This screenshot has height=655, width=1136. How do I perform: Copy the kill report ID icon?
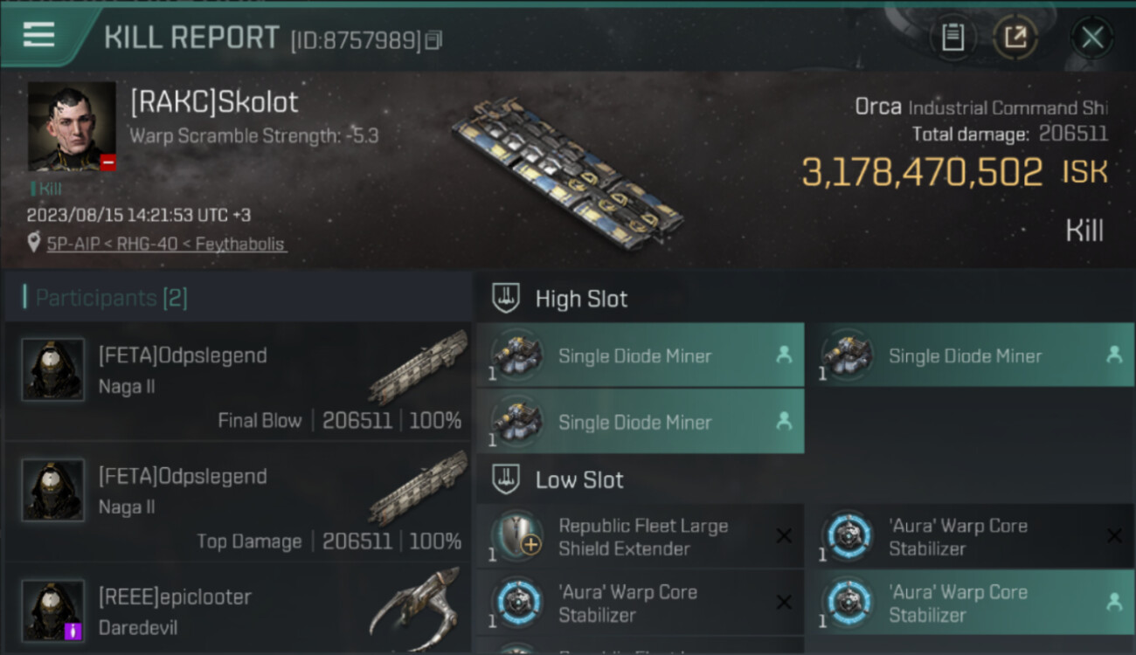pyautogui.click(x=433, y=40)
